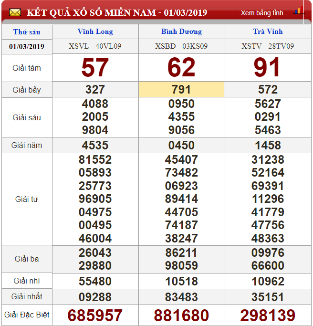The image size is (313, 326).
Task: Click special prize number 298139
Action: 268,315
